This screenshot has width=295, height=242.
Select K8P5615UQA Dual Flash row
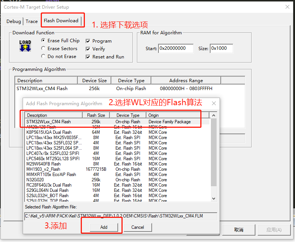[x=117, y=132]
